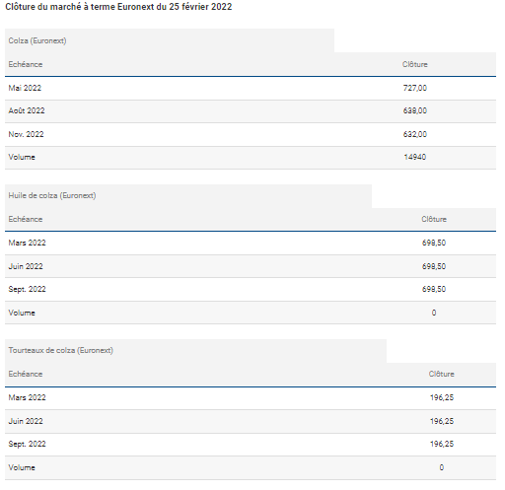Select Mars 2022 value 196,25 in Tourteaux

tap(442, 397)
